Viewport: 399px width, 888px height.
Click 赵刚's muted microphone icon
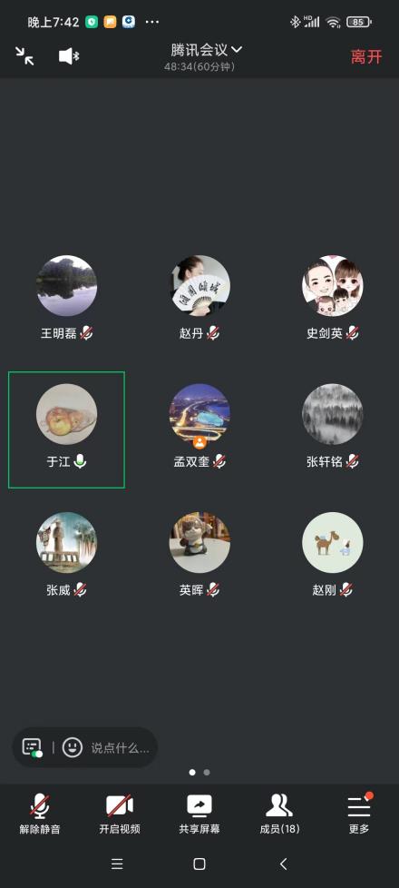pos(345,589)
